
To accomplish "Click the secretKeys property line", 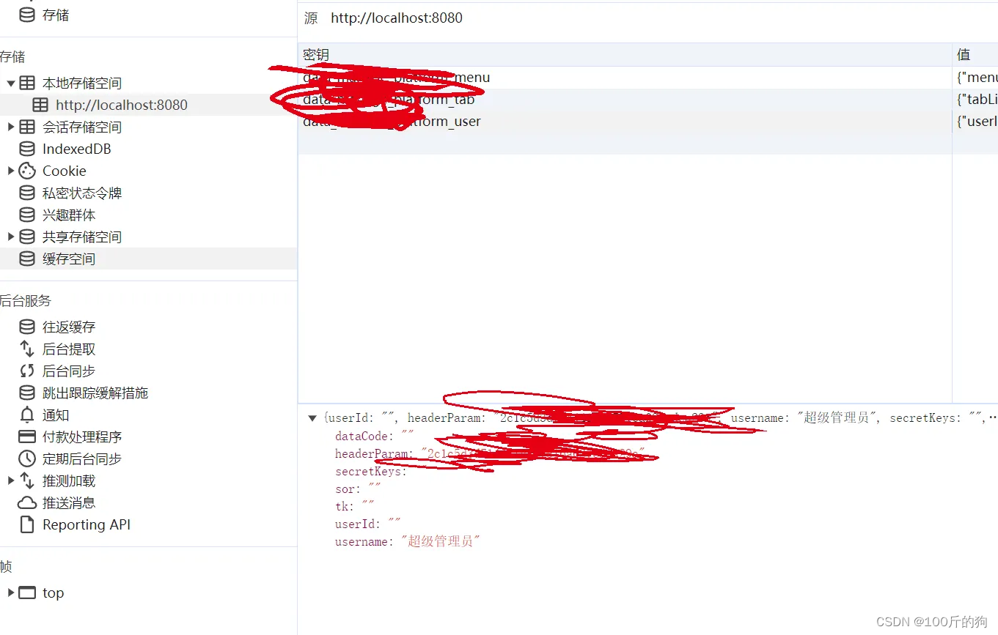I will click(x=371, y=472).
